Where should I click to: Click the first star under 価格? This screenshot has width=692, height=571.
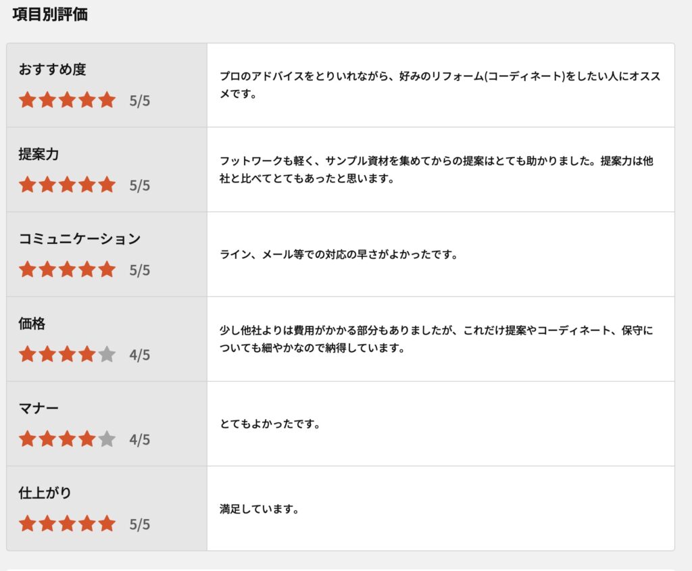coord(27,355)
